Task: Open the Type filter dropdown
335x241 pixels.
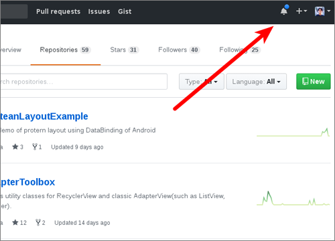Action: point(202,82)
